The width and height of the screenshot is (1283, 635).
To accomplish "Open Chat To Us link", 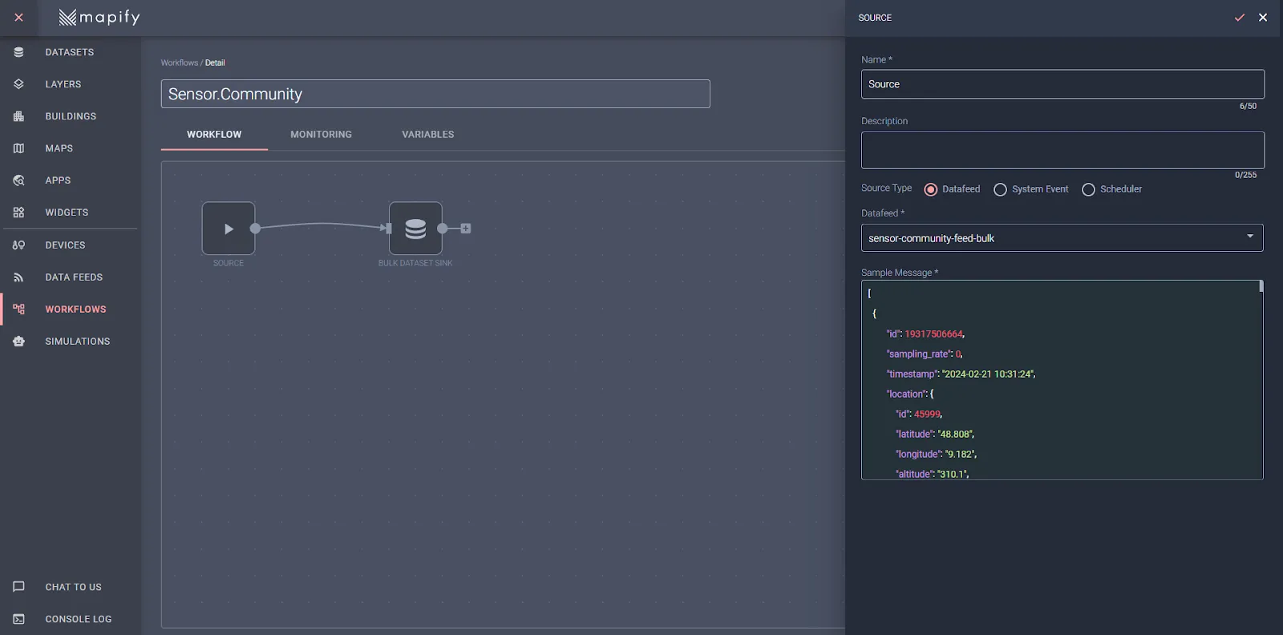I will [74, 587].
